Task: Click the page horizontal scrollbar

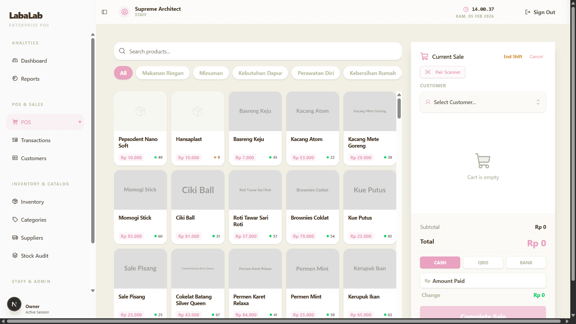Action: coord(283,321)
